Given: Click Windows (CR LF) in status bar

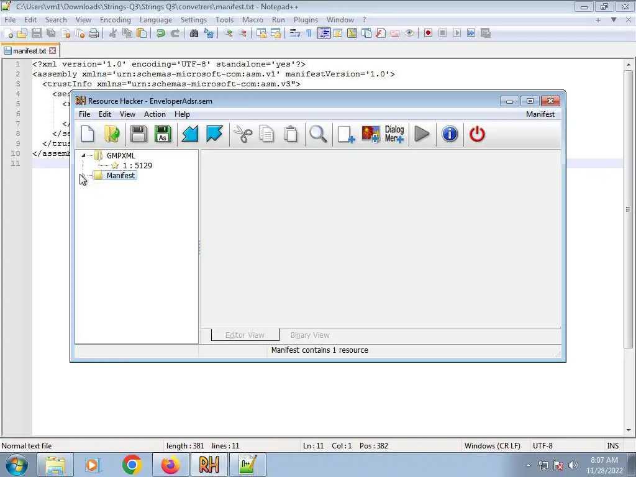Looking at the screenshot, I should 492,446.
